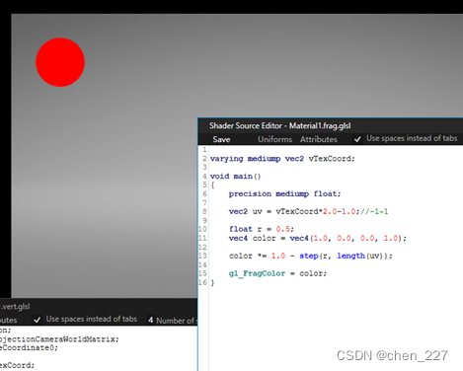Image resolution: width=463 pixels, height=371 pixels.
Task: Open Uniforms in the fragment shader editor
Action: [x=274, y=139]
